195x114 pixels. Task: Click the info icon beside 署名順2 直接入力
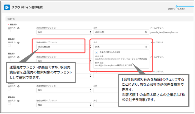[18, 43]
